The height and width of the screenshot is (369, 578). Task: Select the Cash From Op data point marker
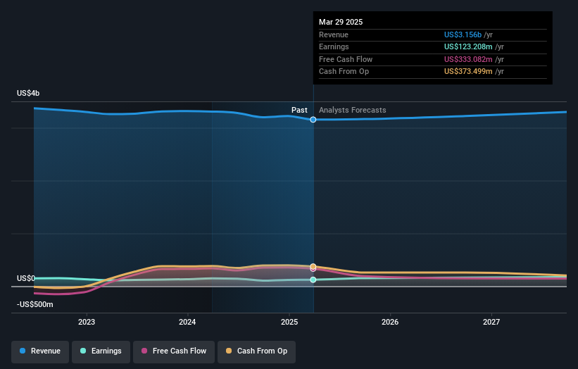click(x=313, y=266)
